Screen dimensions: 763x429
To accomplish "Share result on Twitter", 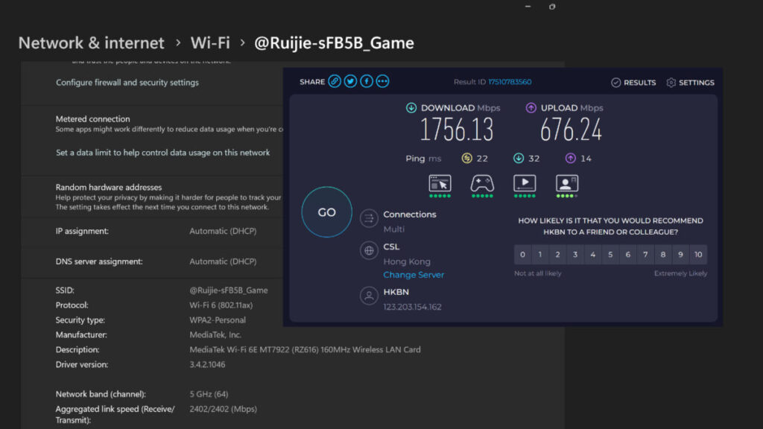I will coord(350,81).
